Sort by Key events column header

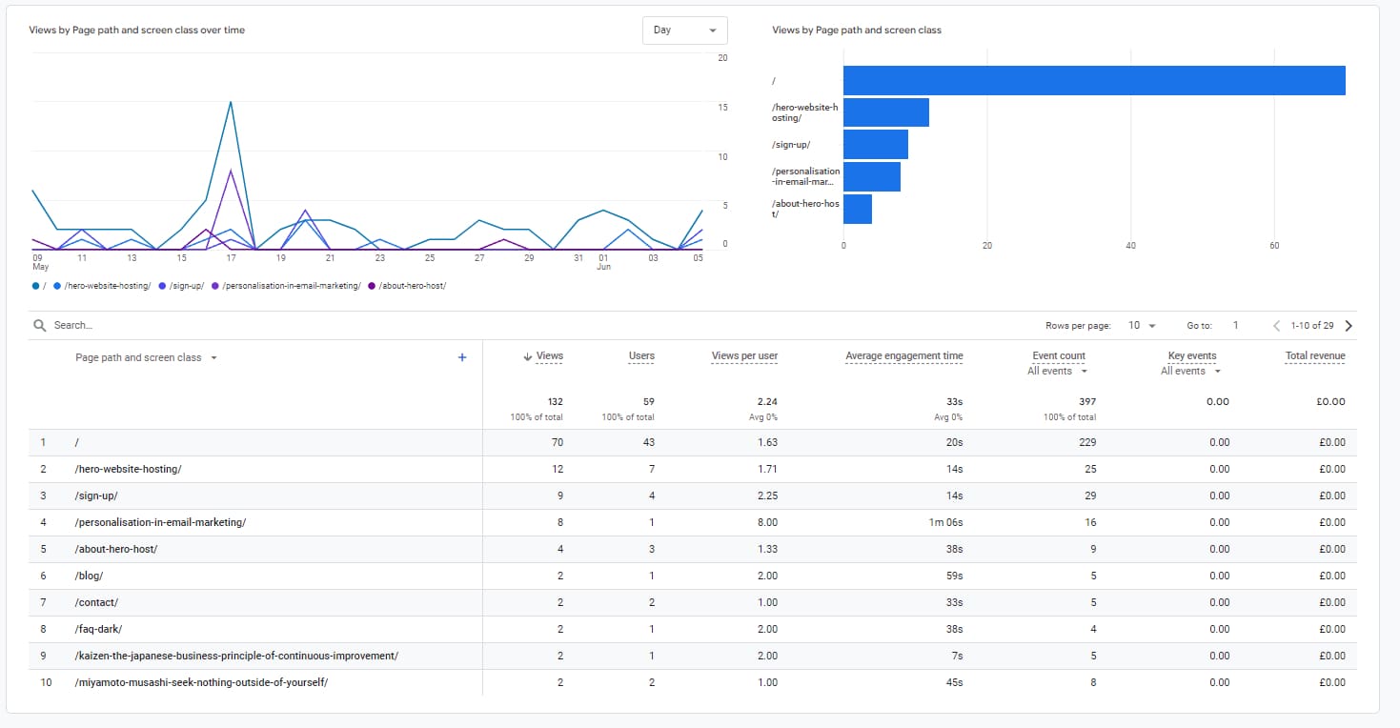(x=1191, y=356)
